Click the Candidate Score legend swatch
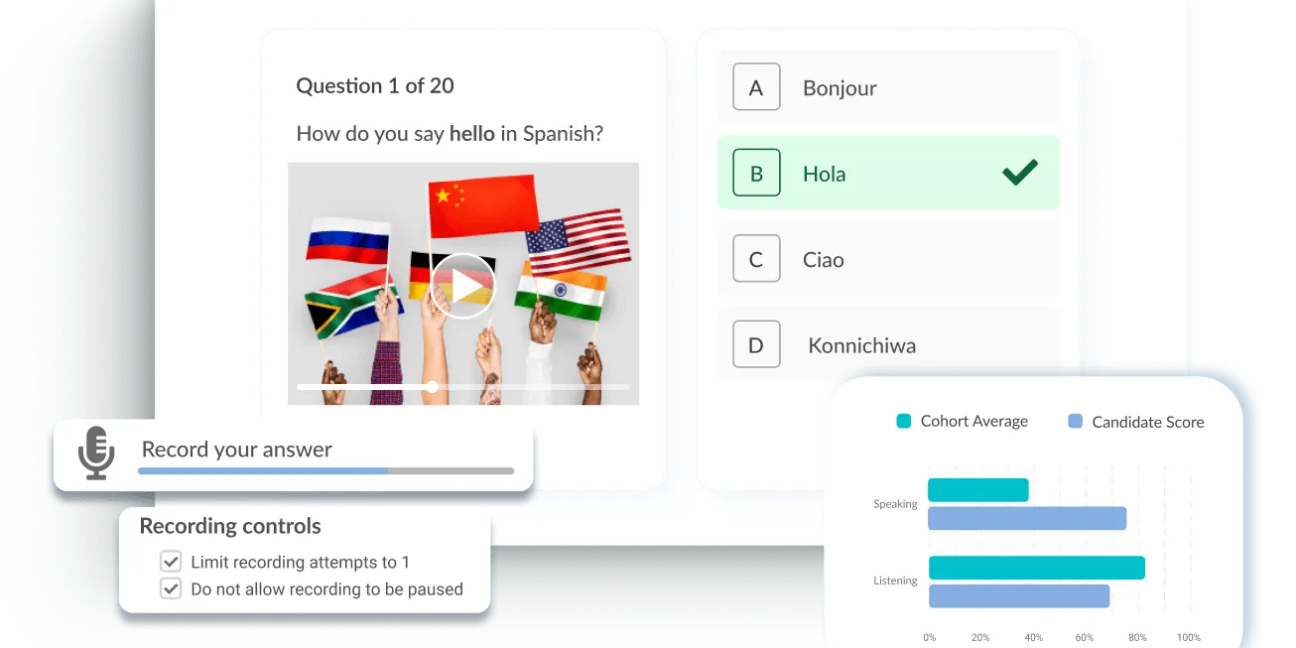This screenshot has height=648, width=1296. [x=1075, y=422]
